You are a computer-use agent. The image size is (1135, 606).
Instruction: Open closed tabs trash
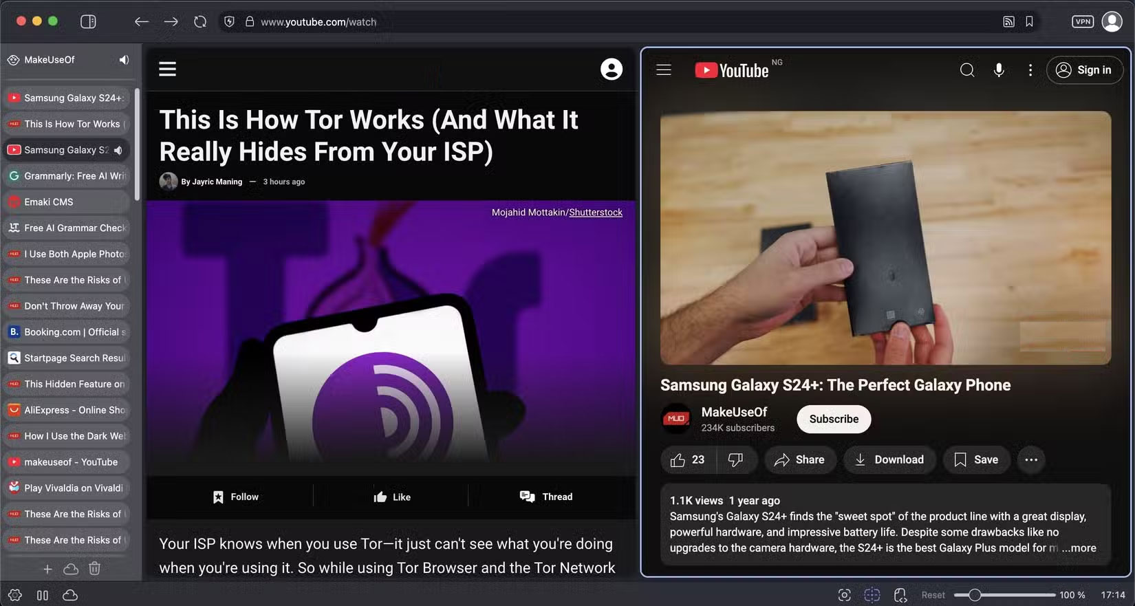point(95,569)
